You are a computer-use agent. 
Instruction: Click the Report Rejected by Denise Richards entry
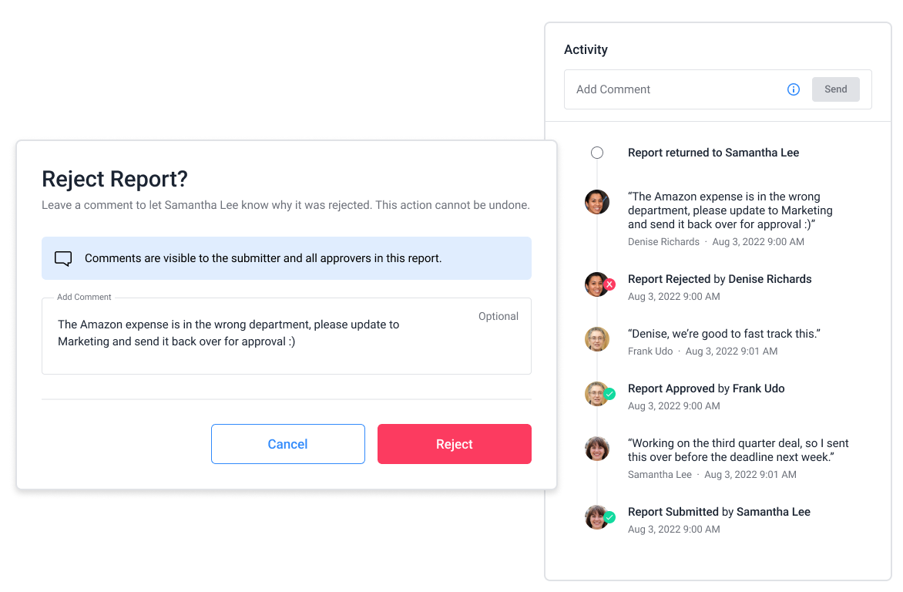(720, 279)
